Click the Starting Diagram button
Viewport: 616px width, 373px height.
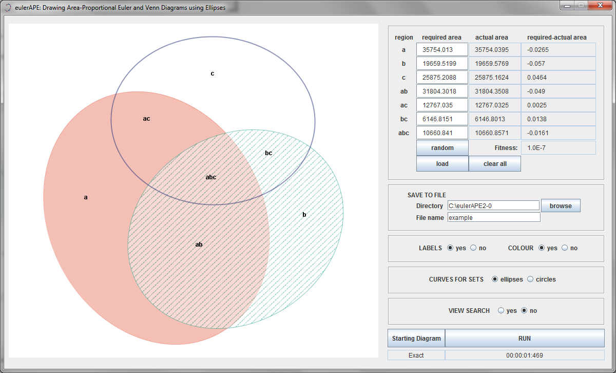tap(416, 339)
